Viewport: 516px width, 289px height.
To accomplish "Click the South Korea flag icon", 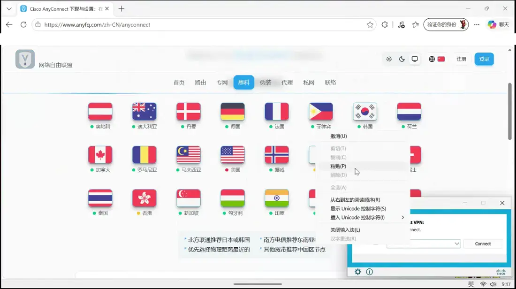I will [365, 112].
